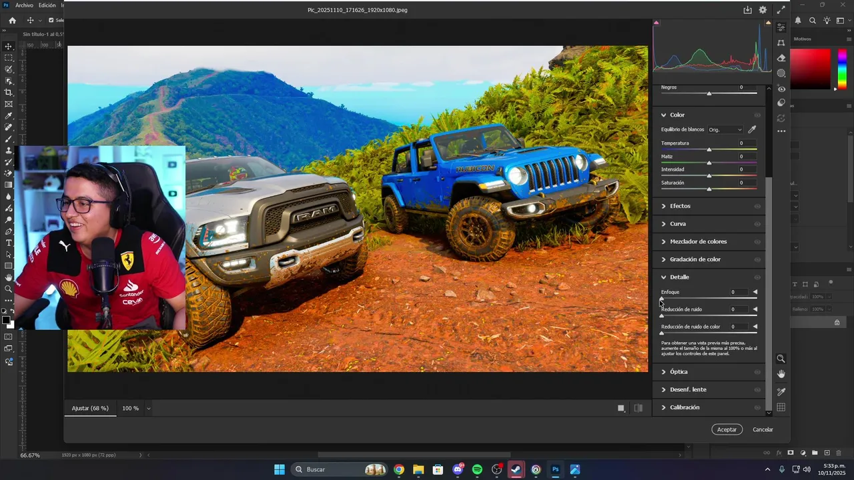Expand the Gradación de color section
This screenshot has width=854, height=480.
pos(663,259)
